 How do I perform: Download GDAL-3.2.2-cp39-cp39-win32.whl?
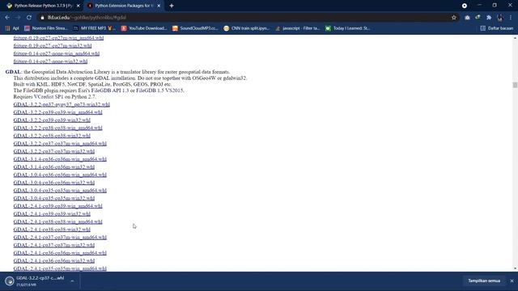52,120
